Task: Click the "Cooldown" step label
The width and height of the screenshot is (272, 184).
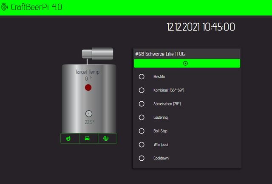Action: pyautogui.click(x=161, y=158)
